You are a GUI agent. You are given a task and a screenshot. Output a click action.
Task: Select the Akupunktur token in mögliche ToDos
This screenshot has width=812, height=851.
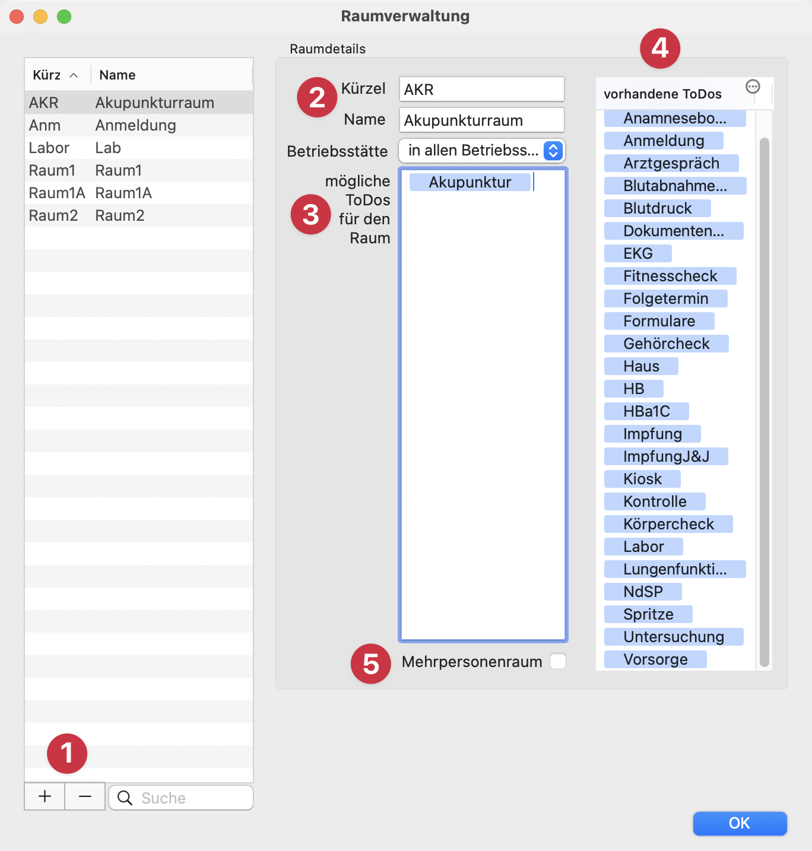(470, 182)
